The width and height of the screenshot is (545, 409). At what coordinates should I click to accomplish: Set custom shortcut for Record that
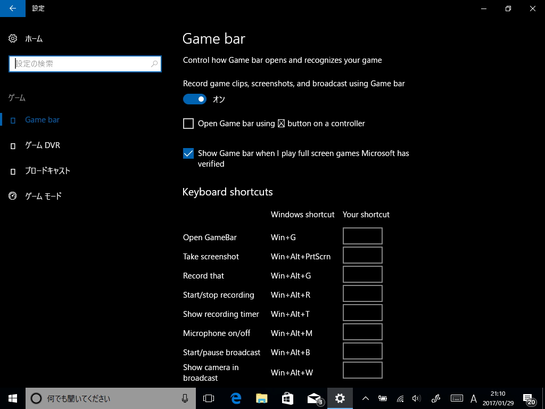[362, 274]
